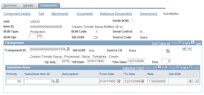Click into the Component ID field
204x95 pixels.
(46, 49)
